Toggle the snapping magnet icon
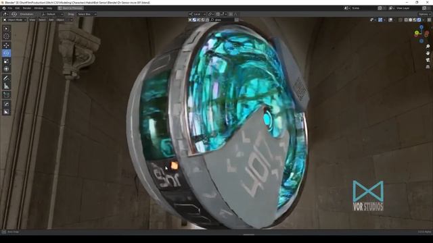433x243 pixels. pos(218,14)
